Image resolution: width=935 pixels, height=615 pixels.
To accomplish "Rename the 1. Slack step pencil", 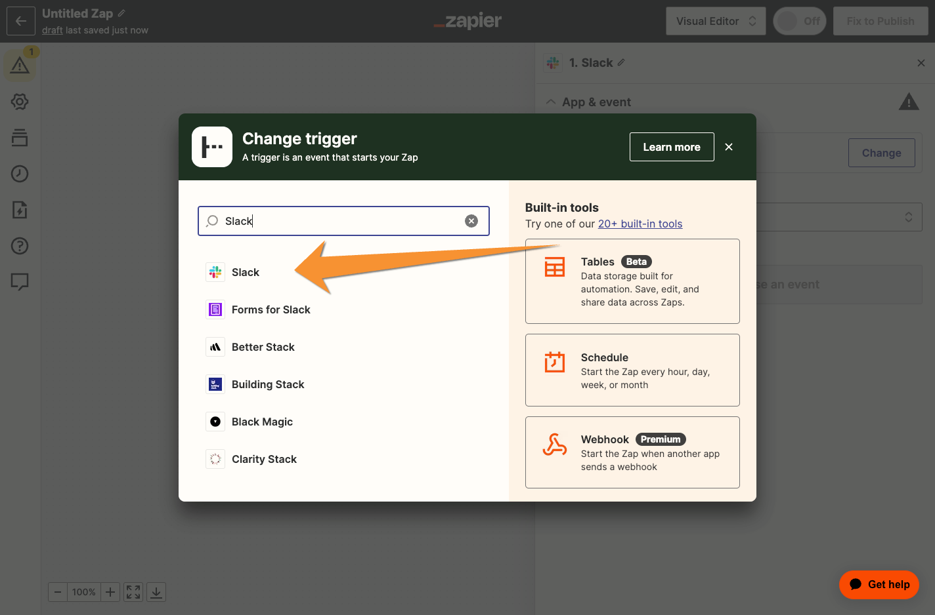I will [621, 62].
